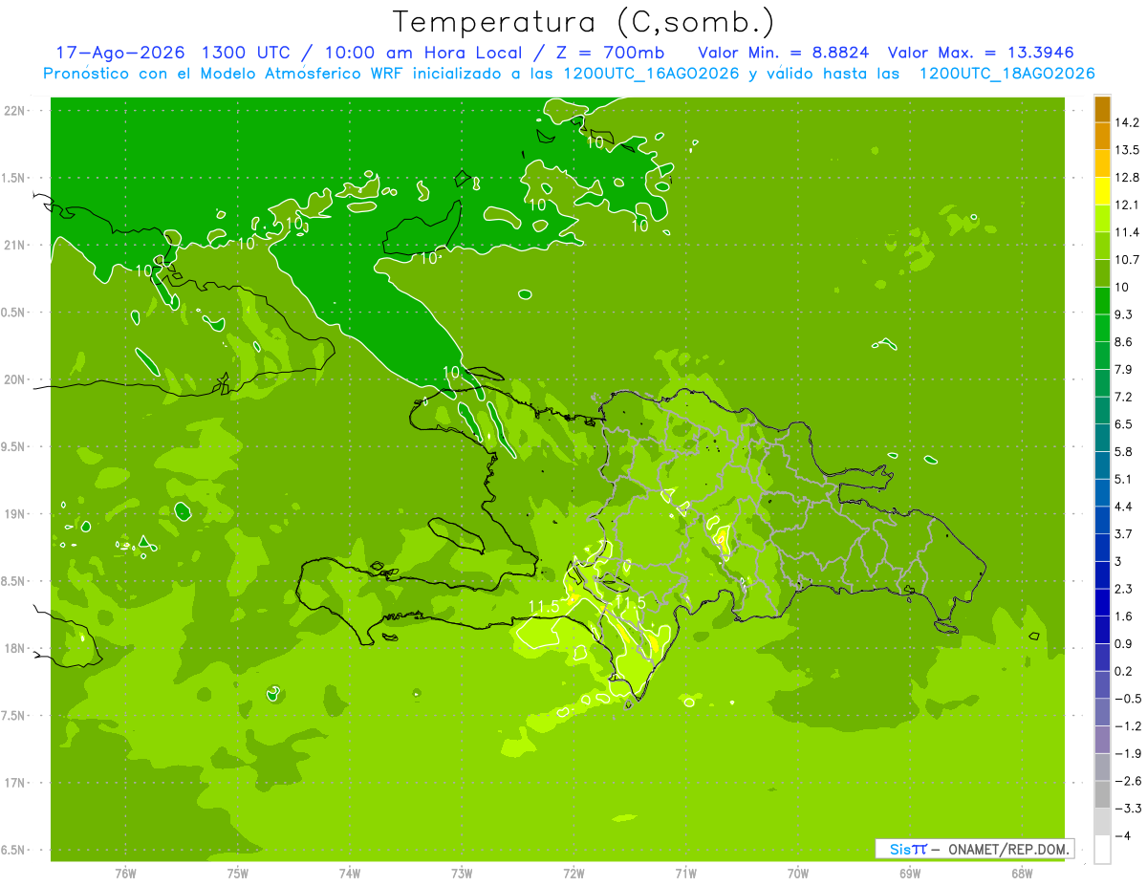
Task: Click the '19N' latitude label
Action: [16, 514]
